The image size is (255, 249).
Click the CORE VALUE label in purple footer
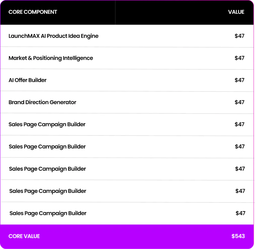24,236
